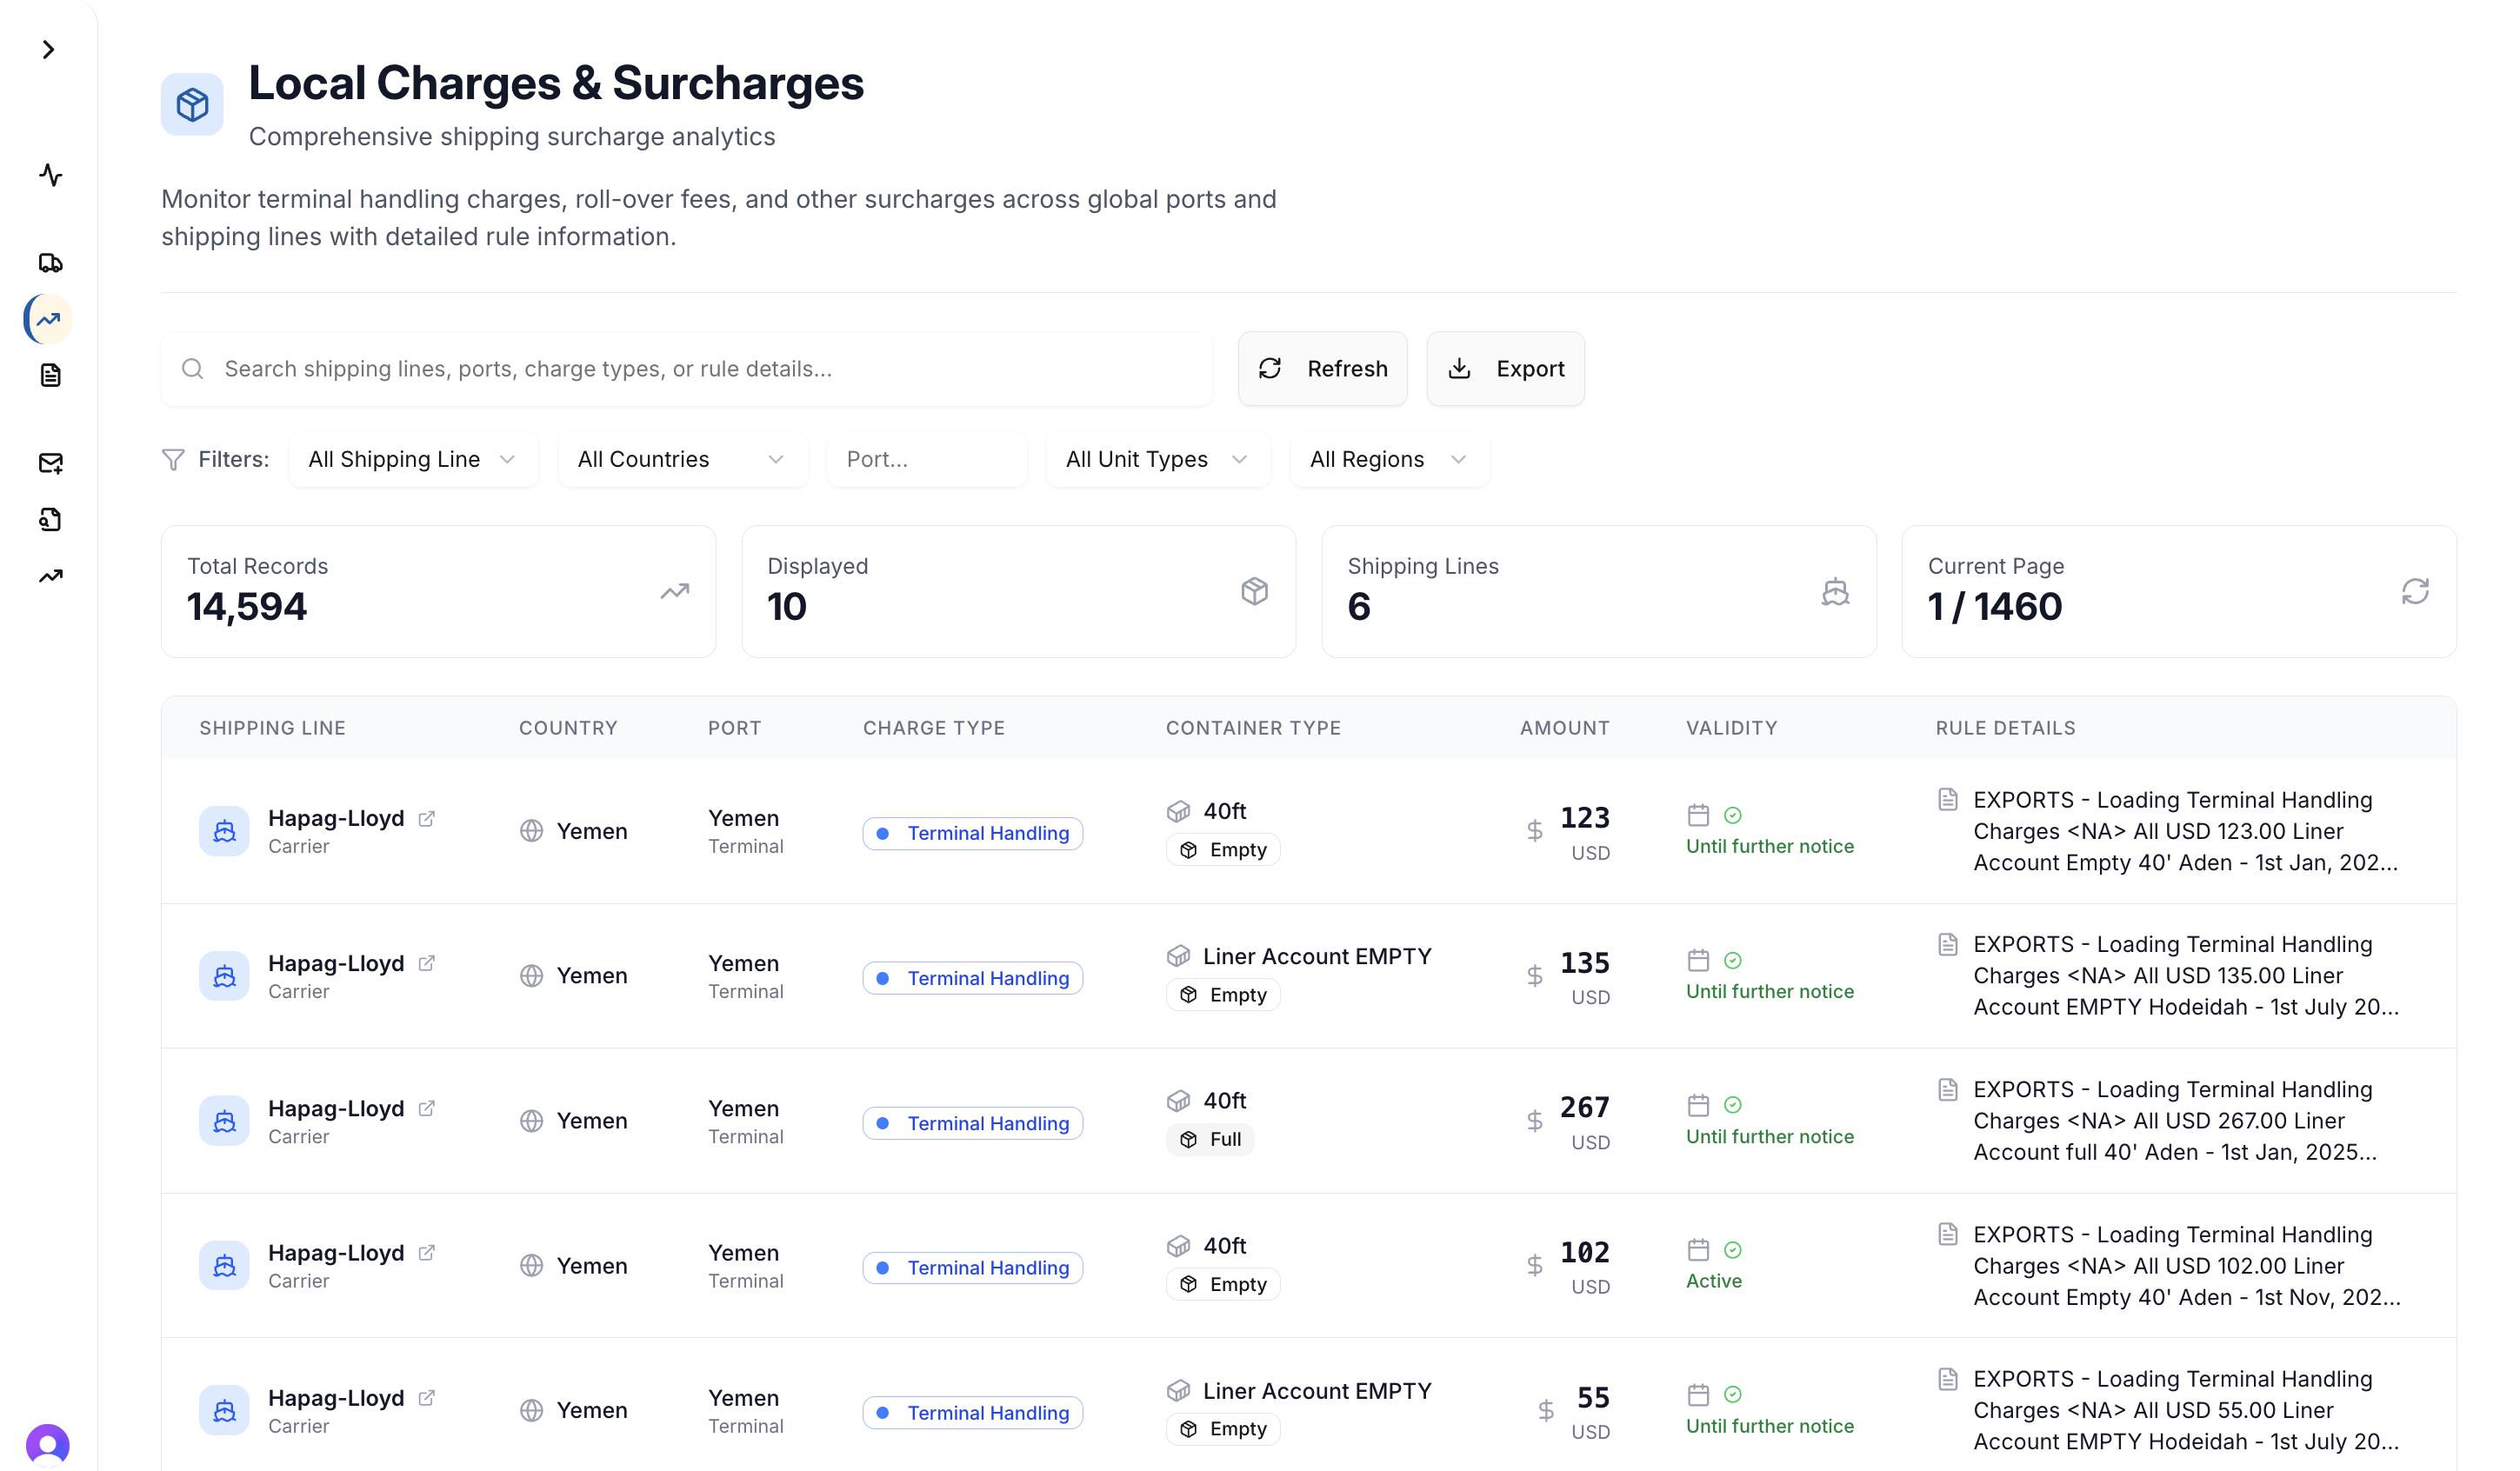The image size is (2520, 1471).
Task: Click the trend icon in Total Records card
Action: pyautogui.click(x=675, y=591)
